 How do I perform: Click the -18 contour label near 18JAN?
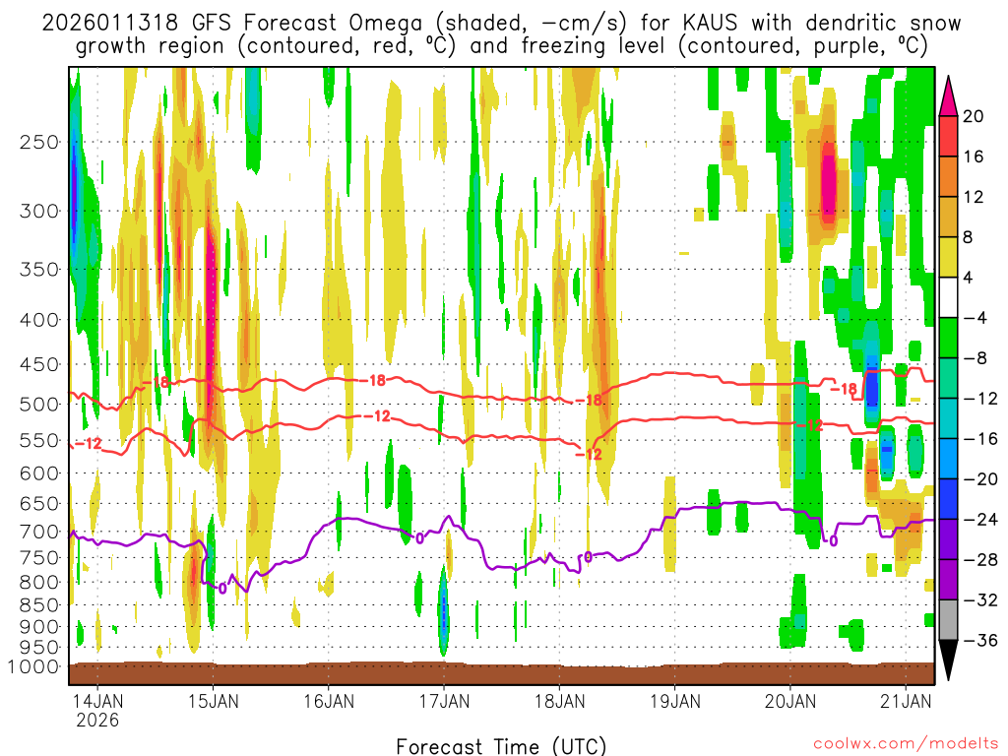click(589, 400)
